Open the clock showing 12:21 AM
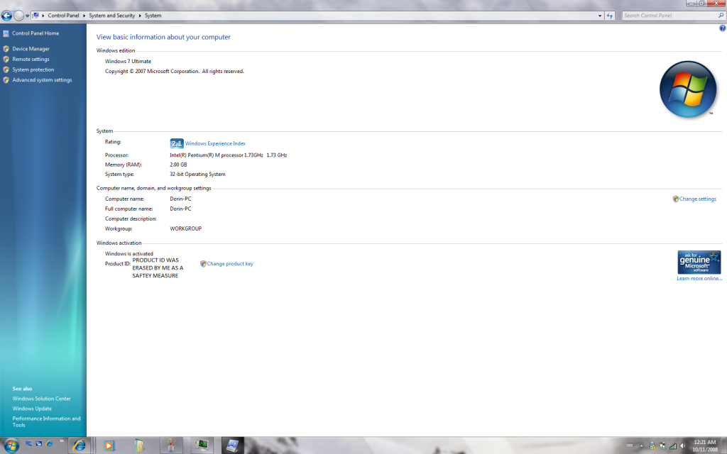The image size is (727, 454). coord(705,445)
